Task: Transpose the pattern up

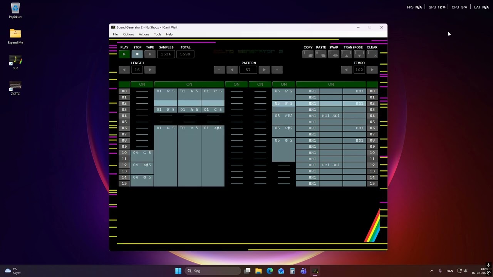Action: point(346,54)
